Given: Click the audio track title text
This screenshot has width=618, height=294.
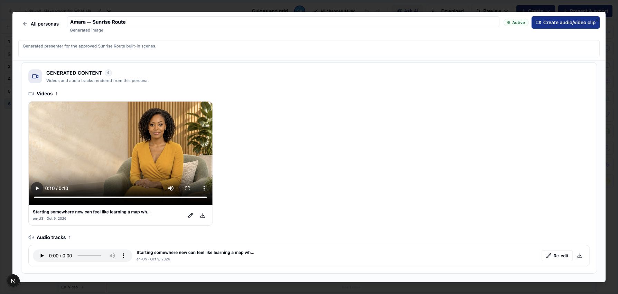Looking at the screenshot, I should [195, 253].
